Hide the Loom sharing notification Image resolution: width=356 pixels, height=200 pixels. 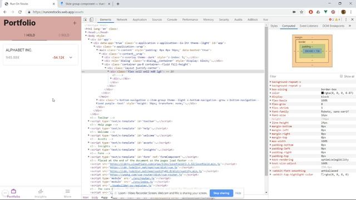pyautogui.click(x=238, y=193)
